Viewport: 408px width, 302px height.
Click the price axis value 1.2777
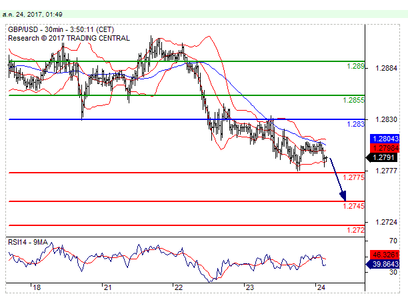tap(387, 171)
